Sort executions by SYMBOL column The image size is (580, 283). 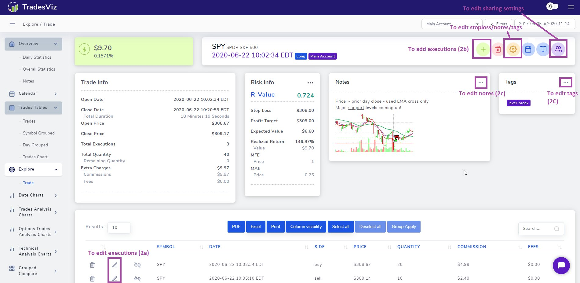pyautogui.click(x=166, y=247)
